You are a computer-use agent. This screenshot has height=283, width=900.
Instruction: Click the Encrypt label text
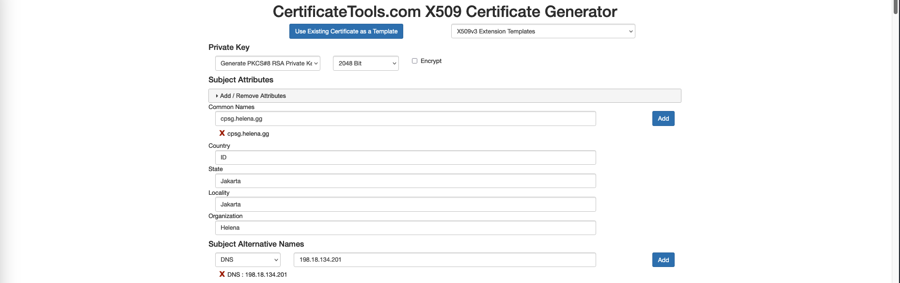(431, 61)
